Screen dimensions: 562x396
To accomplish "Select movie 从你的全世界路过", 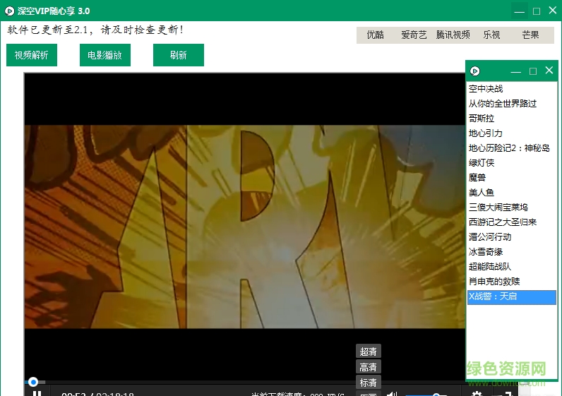I will (512, 104).
